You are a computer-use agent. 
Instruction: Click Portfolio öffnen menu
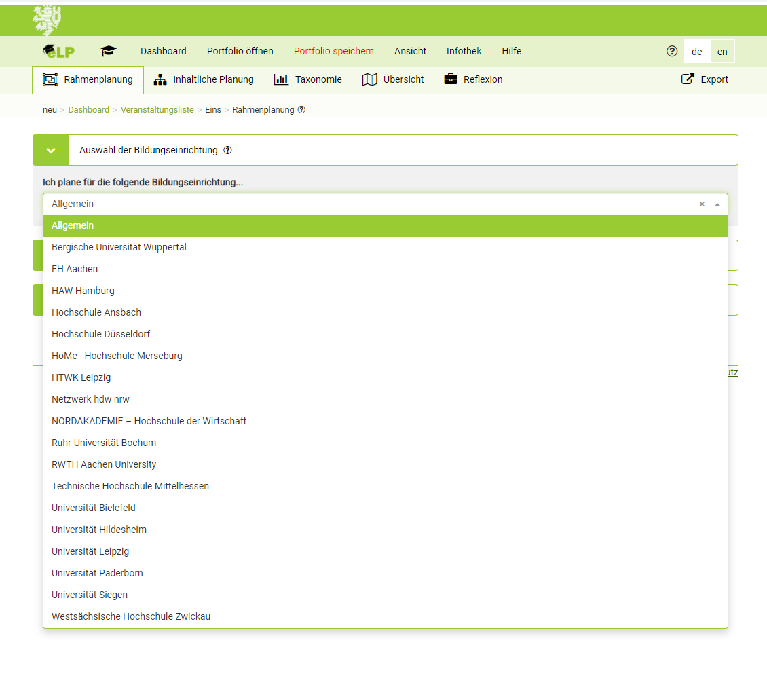pyautogui.click(x=240, y=51)
